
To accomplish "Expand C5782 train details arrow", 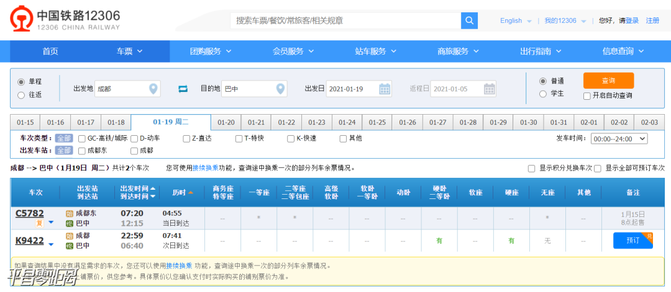I will tap(51, 223).
